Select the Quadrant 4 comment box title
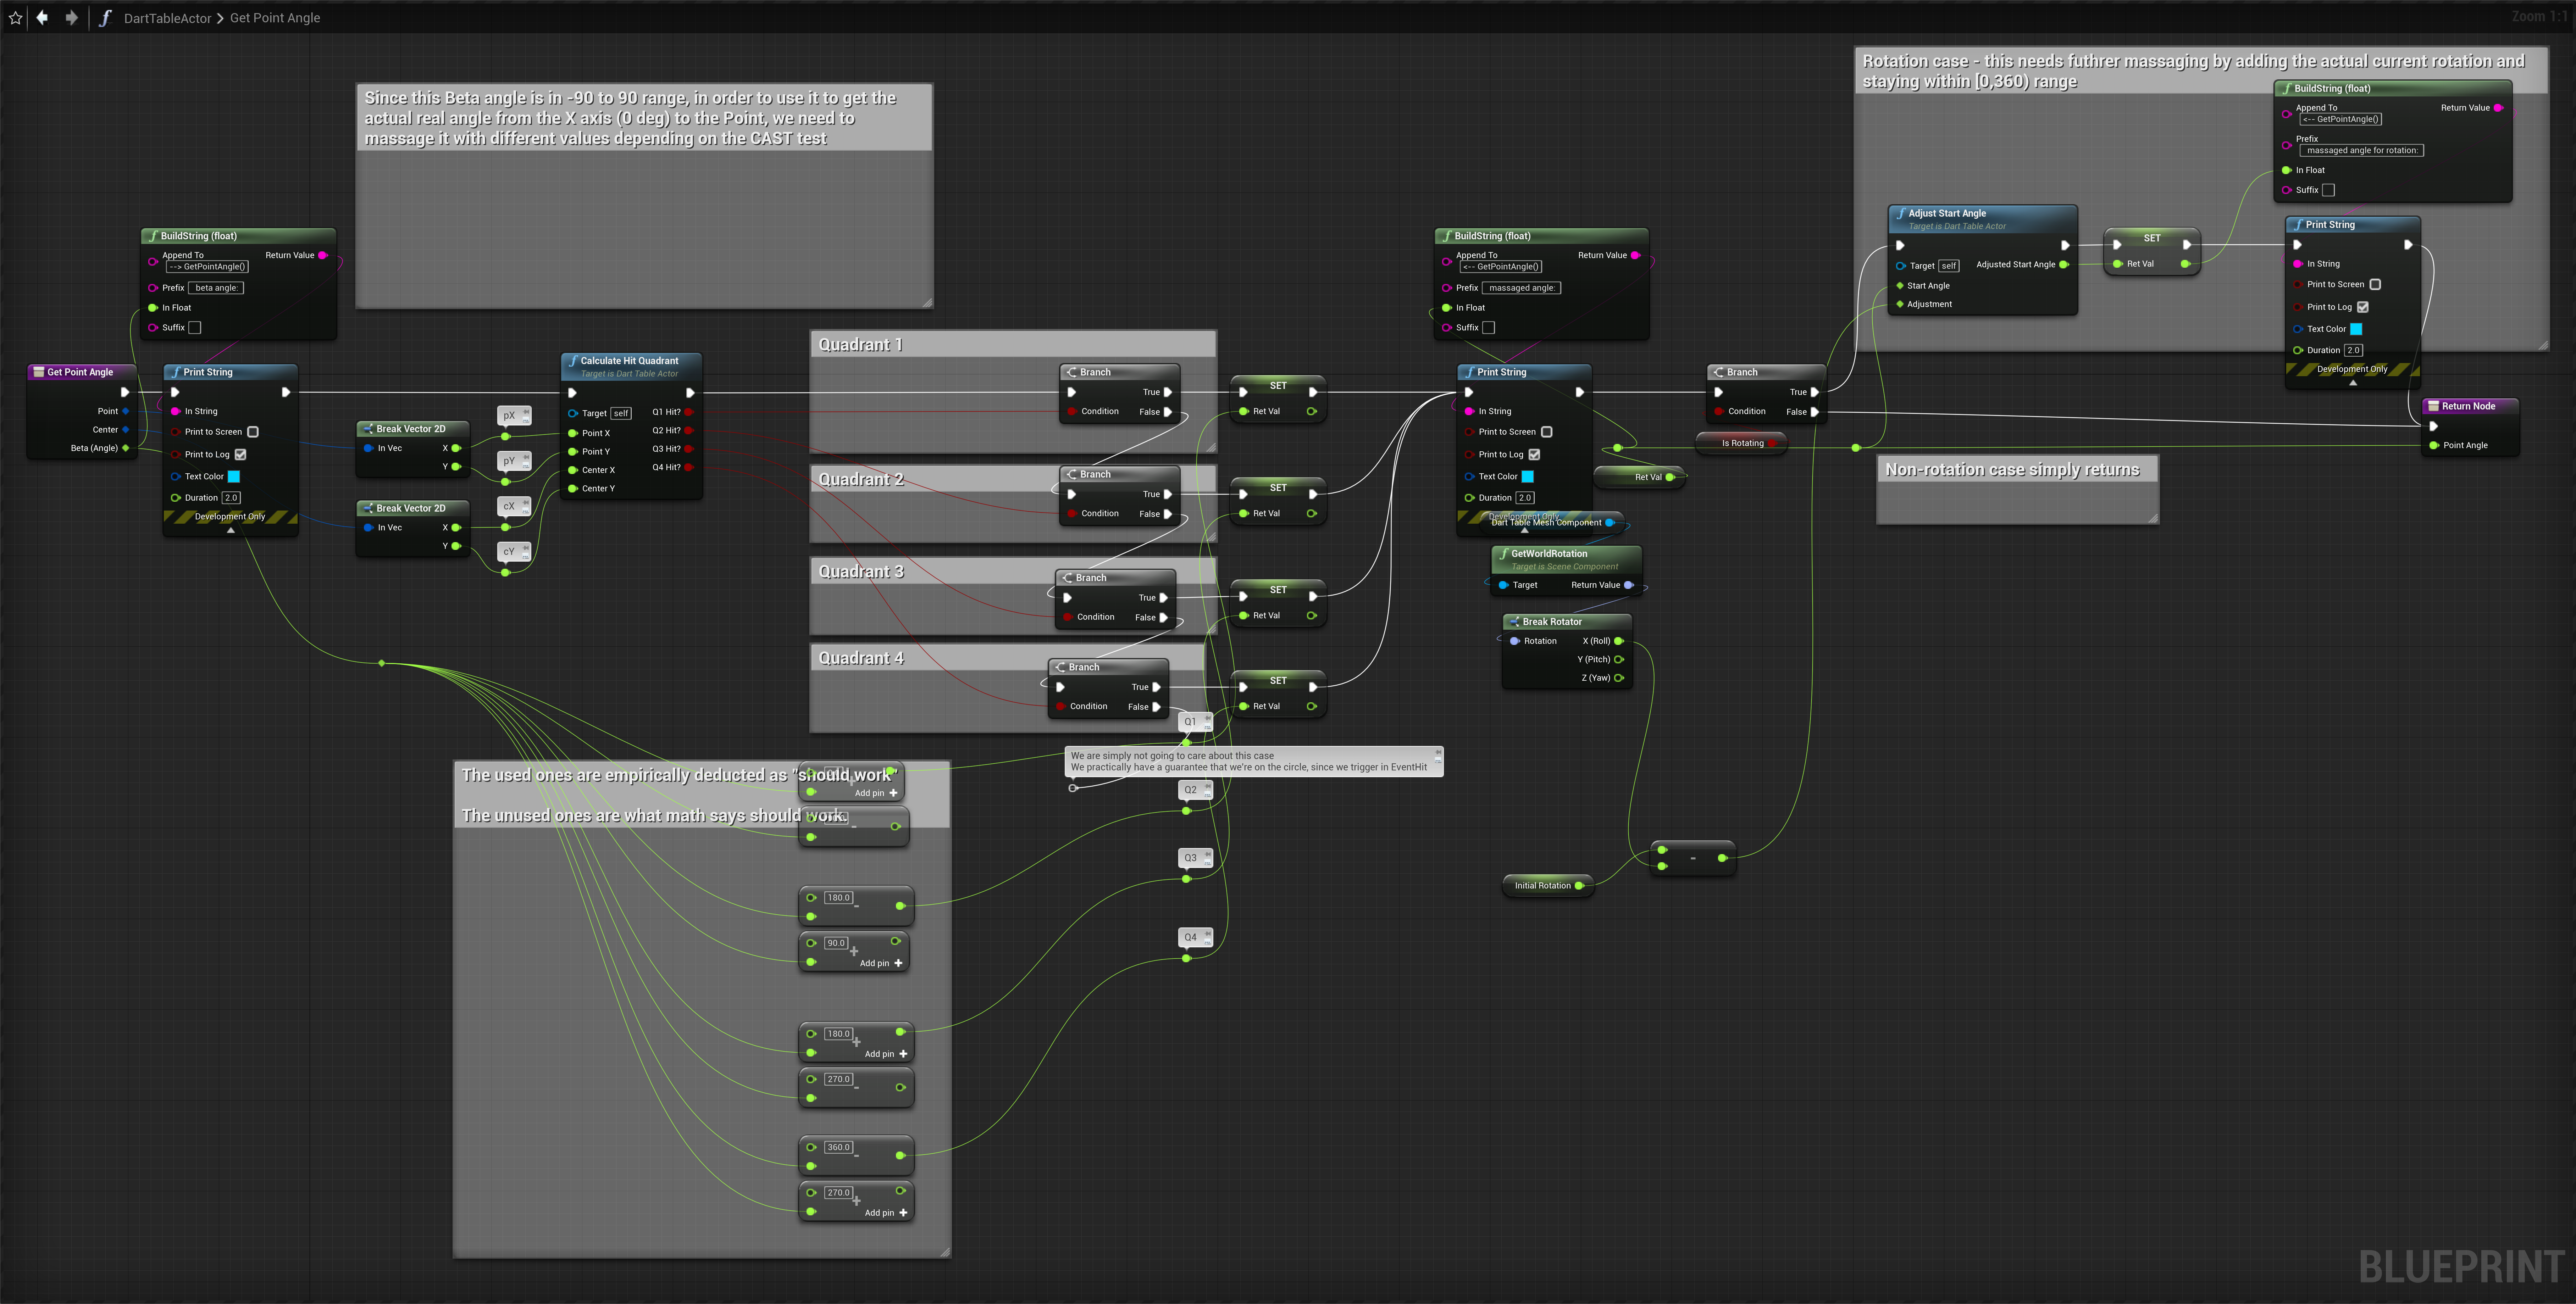 861,658
